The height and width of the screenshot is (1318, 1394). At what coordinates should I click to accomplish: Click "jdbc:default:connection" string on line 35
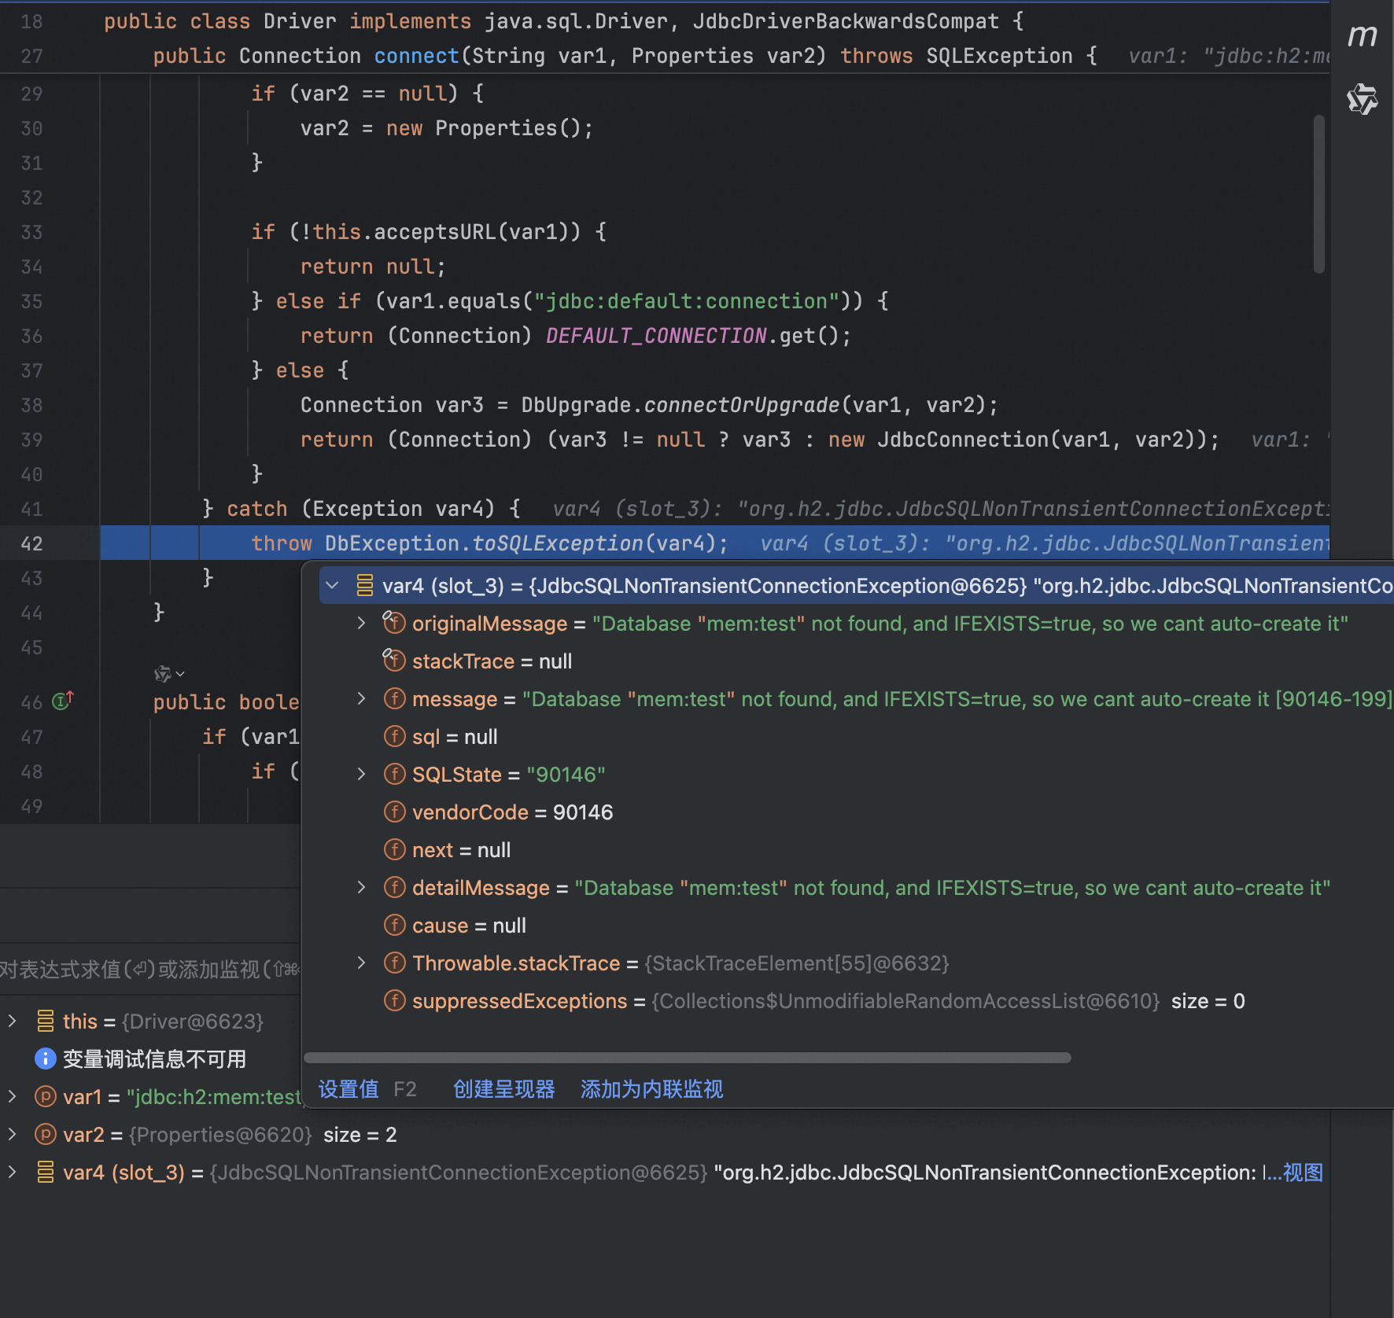(687, 301)
